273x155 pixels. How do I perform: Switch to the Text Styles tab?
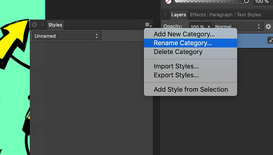coord(249,15)
